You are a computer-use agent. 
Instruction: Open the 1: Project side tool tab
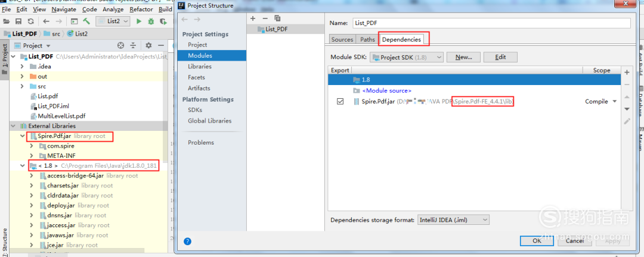pyautogui.click(x=5, y=59)
